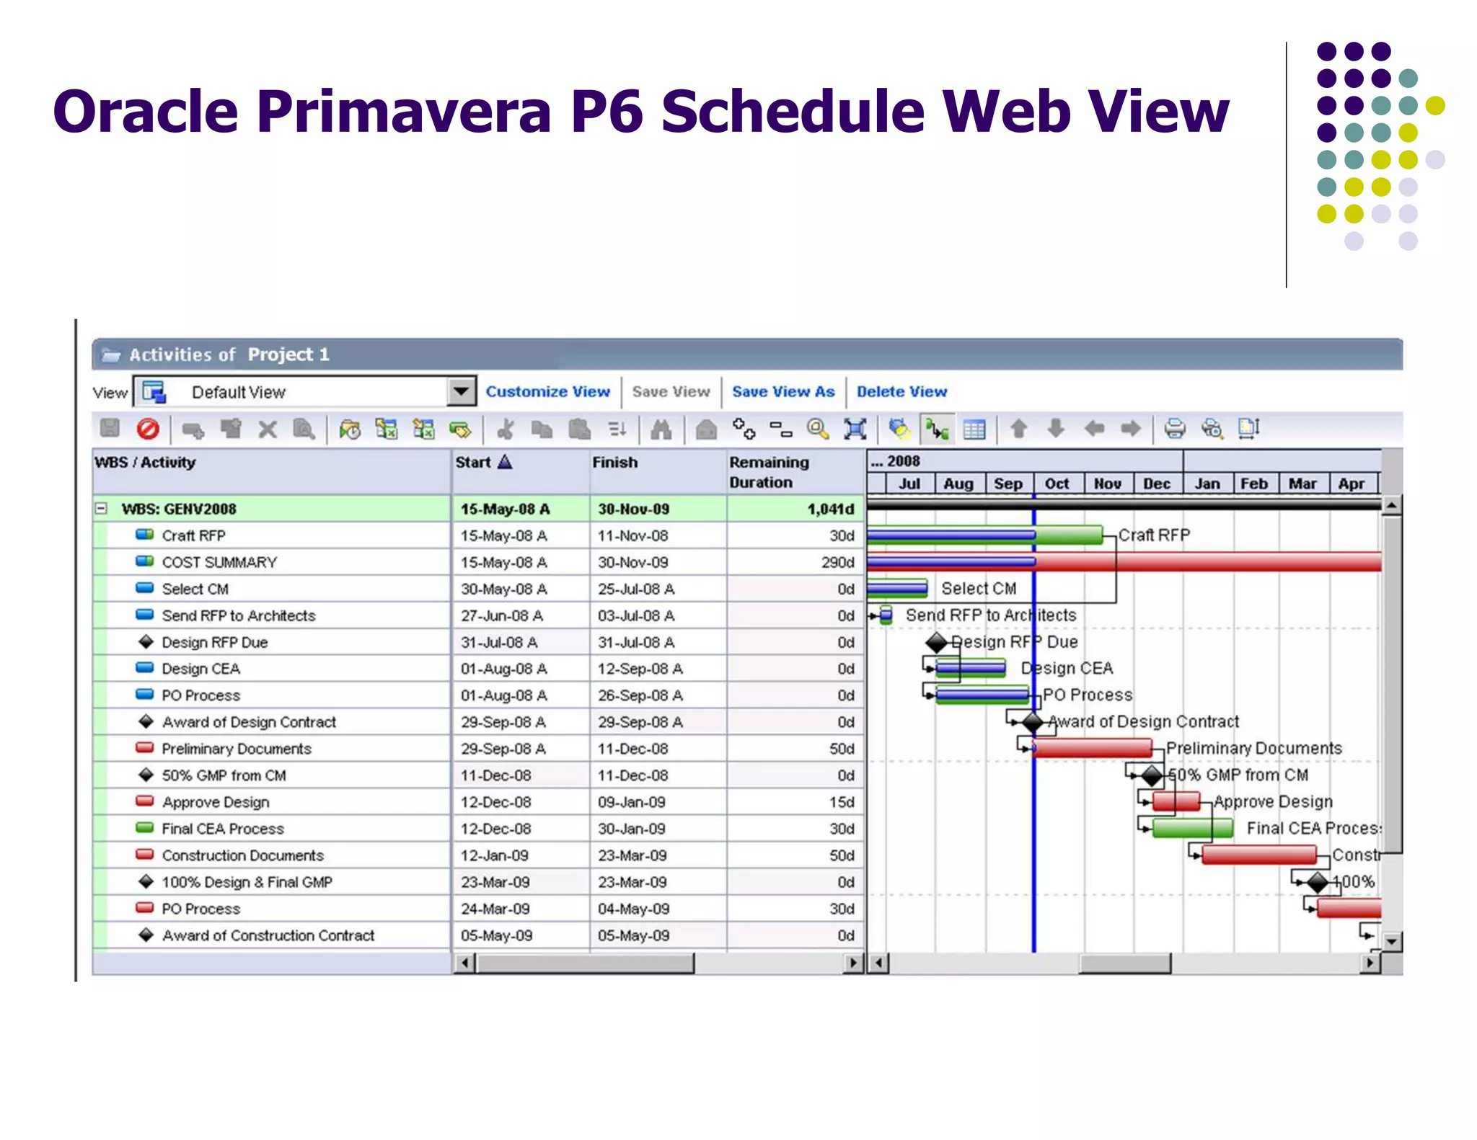The image size is (1477, 1140).
Task: Click the red Cancel changes icon
Action: click(x=148, y=429)
